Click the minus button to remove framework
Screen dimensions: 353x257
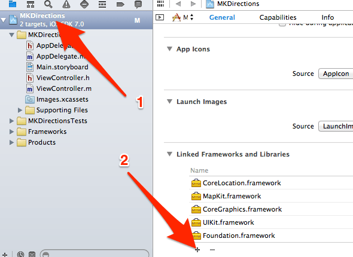pyautogui.click(x=212, y=250)
